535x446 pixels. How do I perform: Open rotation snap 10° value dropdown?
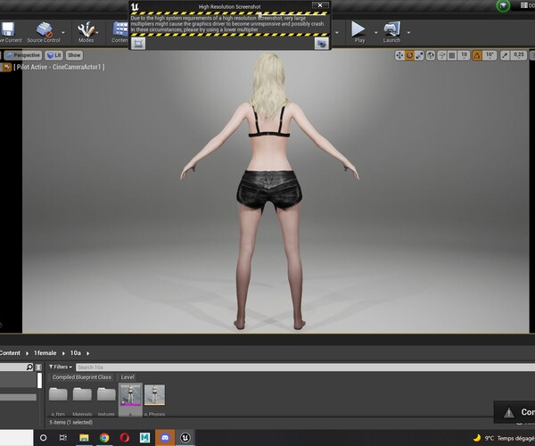tap(490, 55)
